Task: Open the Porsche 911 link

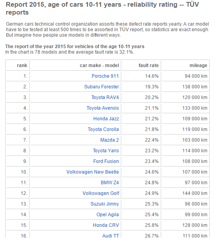Action: click(x=105, y=76)
